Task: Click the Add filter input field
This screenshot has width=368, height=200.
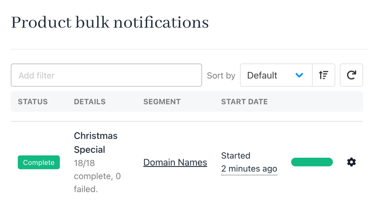Action: [106, 75]
